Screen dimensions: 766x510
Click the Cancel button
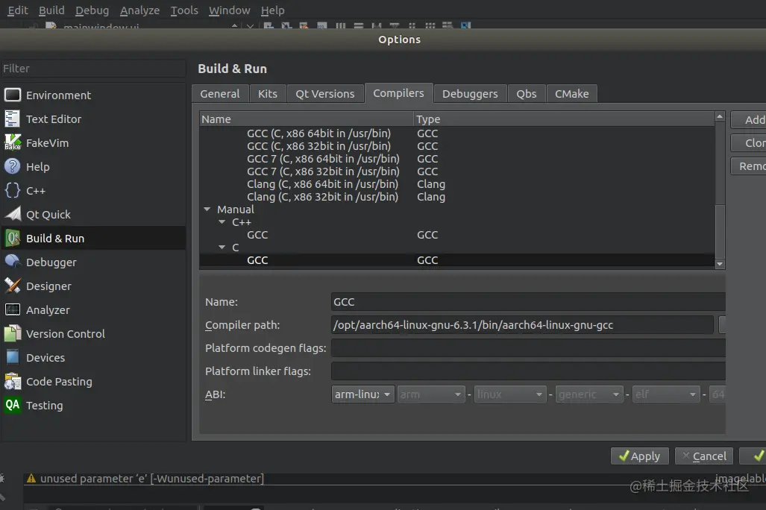(704, 456)
